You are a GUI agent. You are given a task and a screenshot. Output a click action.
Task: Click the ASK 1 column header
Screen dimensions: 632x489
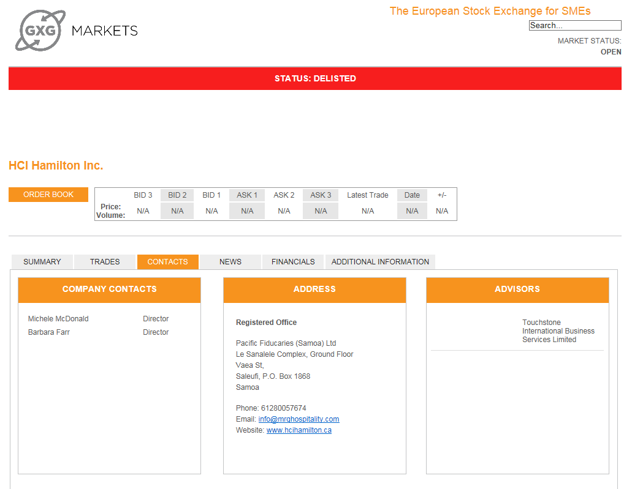coord(247,195)
